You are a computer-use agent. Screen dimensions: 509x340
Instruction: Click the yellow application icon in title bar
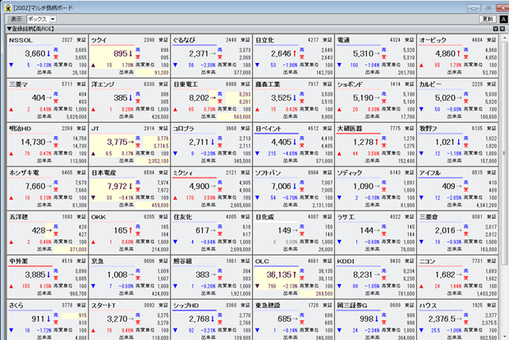tap(7, 8)
